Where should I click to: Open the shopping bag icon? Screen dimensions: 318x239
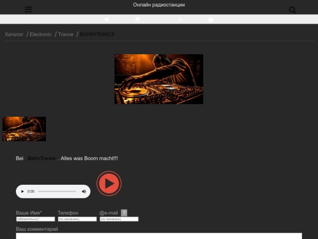211,19
